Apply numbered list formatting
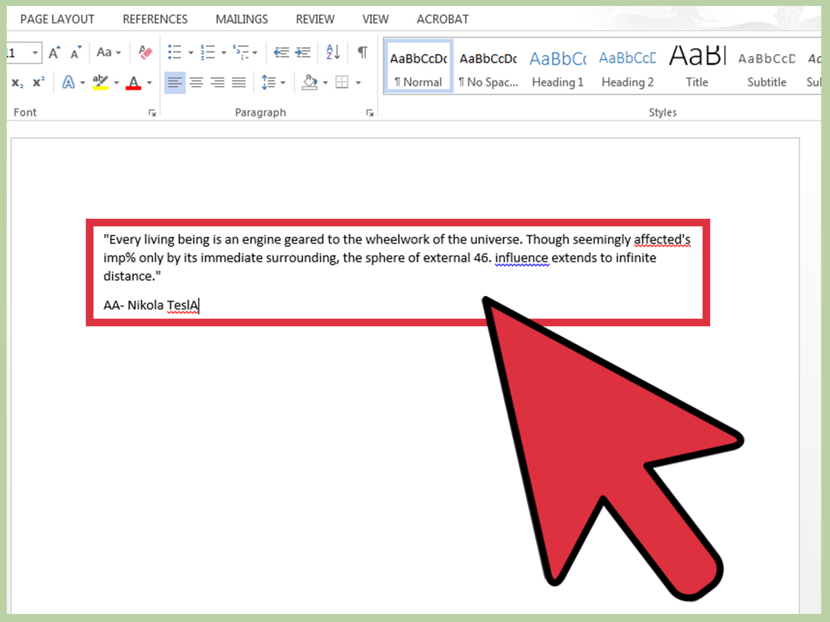The width and height of the screenshot is (830, 622). pyautogui.click(x=208, y=52)
